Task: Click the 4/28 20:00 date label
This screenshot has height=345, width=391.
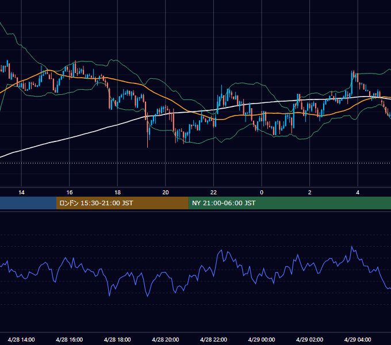Action: coord(166,339)
